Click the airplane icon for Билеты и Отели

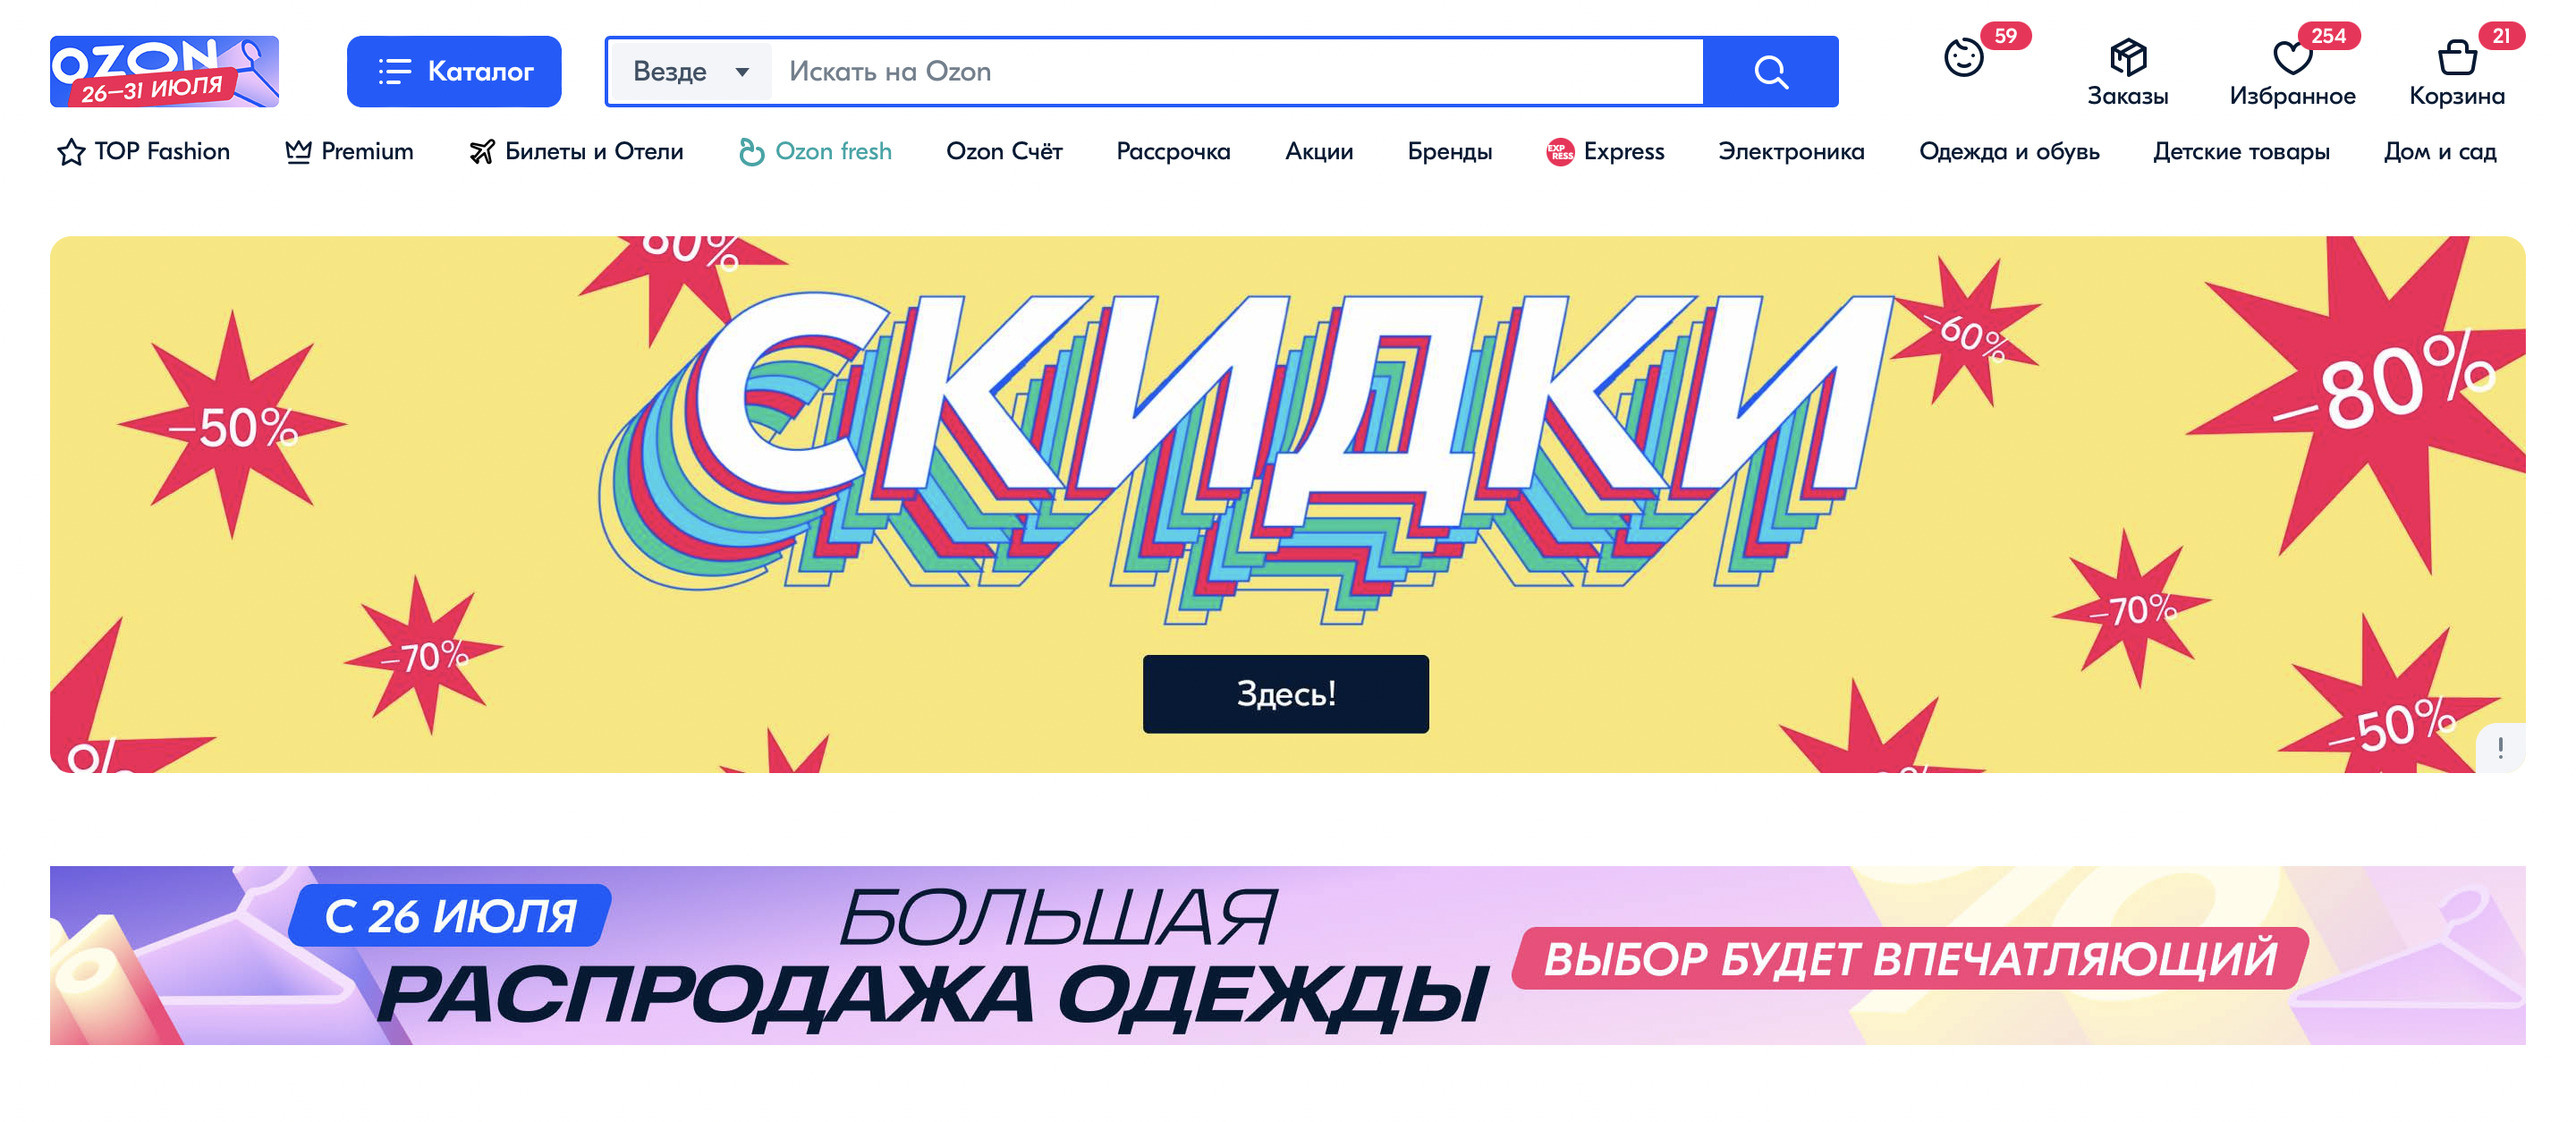[x=482, y=152]
